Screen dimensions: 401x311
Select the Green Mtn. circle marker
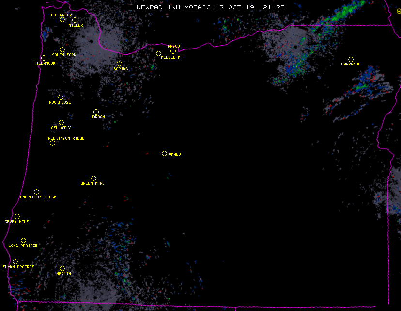tap(93, 178)
